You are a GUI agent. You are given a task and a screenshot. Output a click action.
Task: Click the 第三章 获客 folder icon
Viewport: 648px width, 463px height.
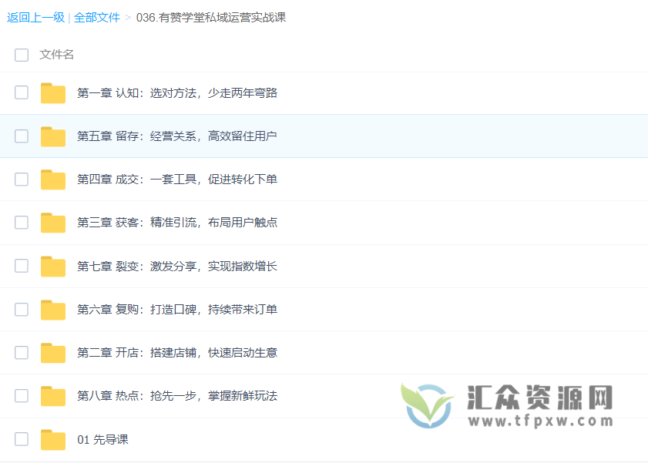52,222
